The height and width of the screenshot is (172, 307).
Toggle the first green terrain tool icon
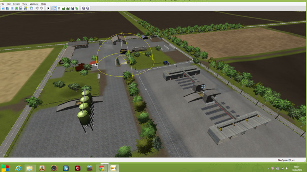(63, 8)
